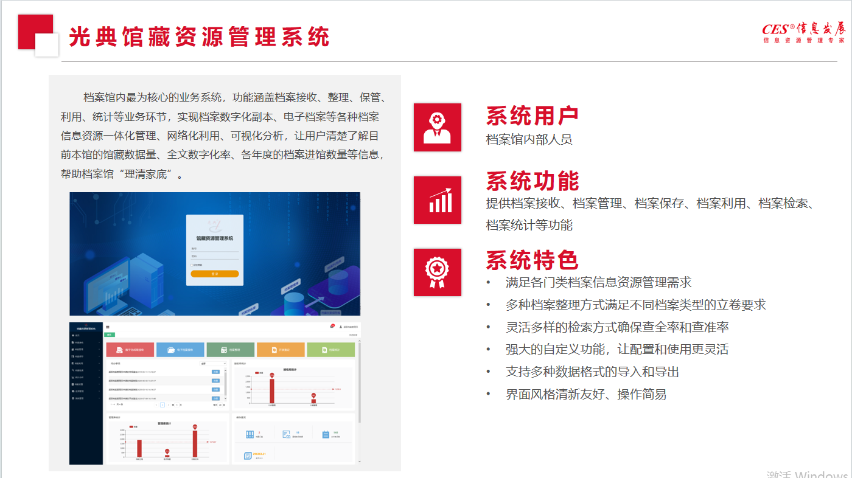Click the next-page arrow in todo pagination
Viewport: 852px width, 478px height.
coord(169,405)
